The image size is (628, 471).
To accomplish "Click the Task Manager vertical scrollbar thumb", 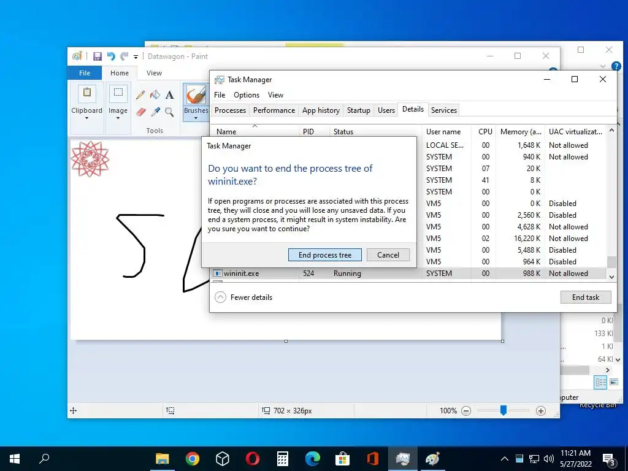I will coord(611,262).
